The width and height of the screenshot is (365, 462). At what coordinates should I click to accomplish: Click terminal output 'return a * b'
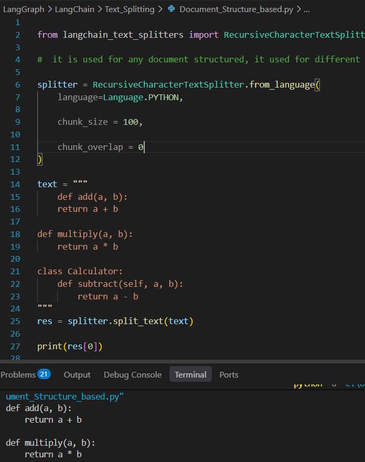pos(53,454)
